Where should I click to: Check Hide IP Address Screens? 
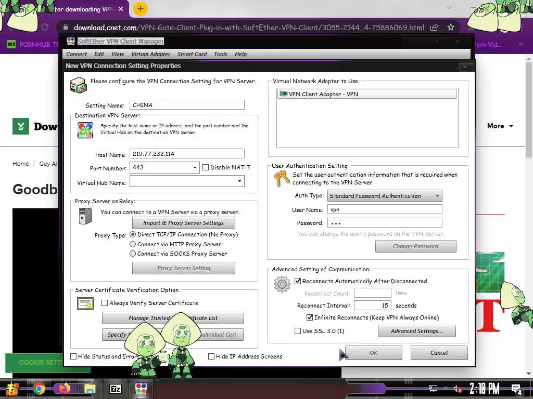211,356
